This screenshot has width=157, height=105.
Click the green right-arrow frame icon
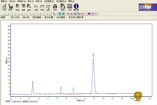63,14
